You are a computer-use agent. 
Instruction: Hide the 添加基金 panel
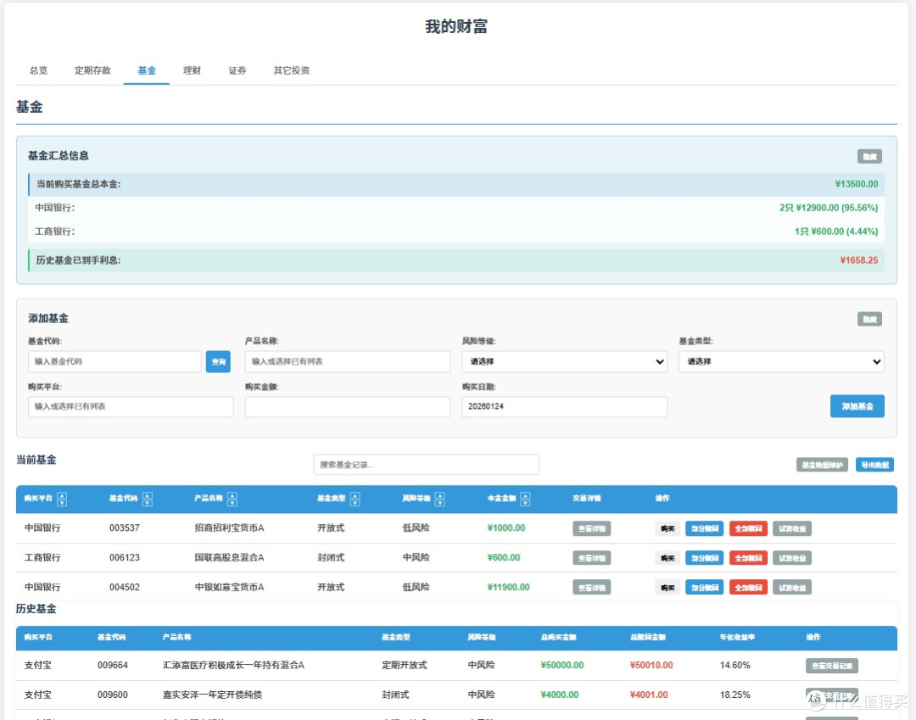[869, 319]
